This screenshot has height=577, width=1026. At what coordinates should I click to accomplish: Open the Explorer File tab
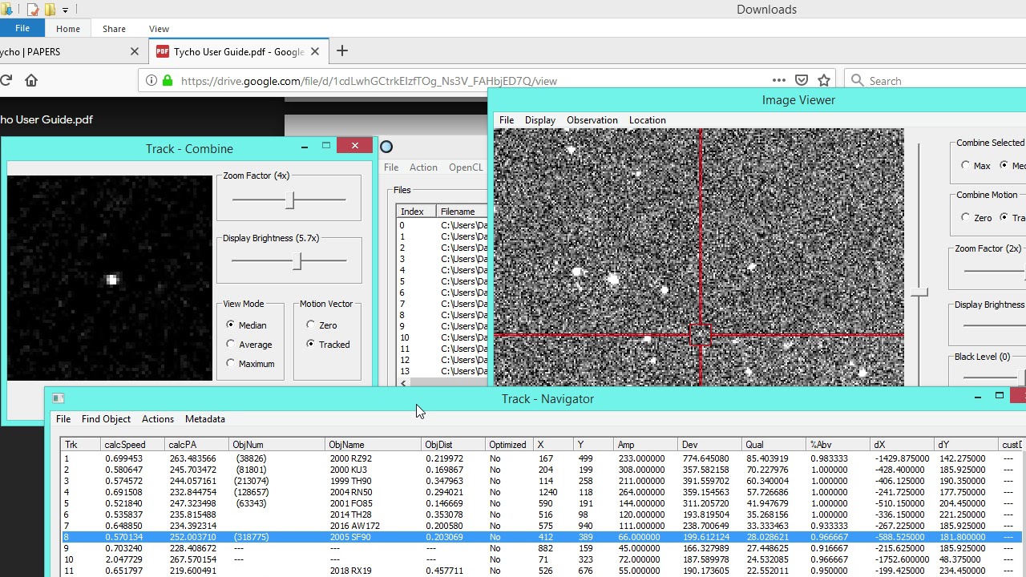22,29
